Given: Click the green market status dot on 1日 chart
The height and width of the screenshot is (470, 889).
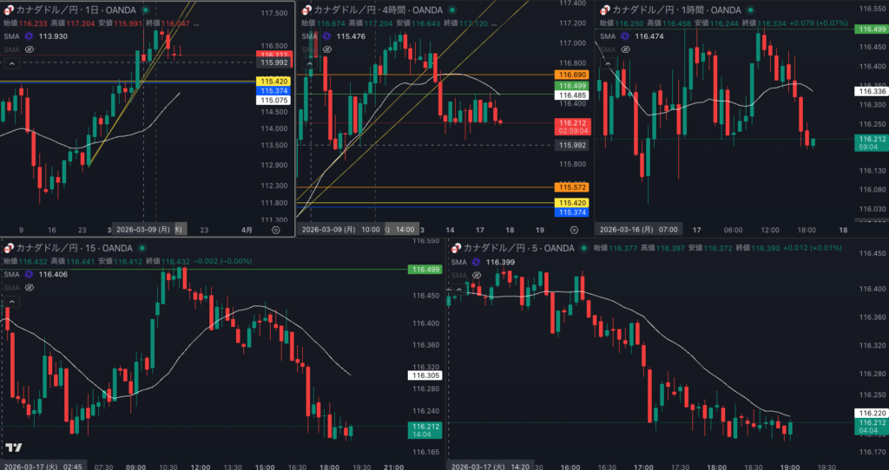Looking at the screenshot, I should click(146, 10).
